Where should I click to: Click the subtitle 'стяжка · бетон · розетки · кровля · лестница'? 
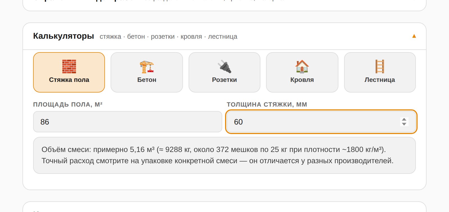pos(168,36)
